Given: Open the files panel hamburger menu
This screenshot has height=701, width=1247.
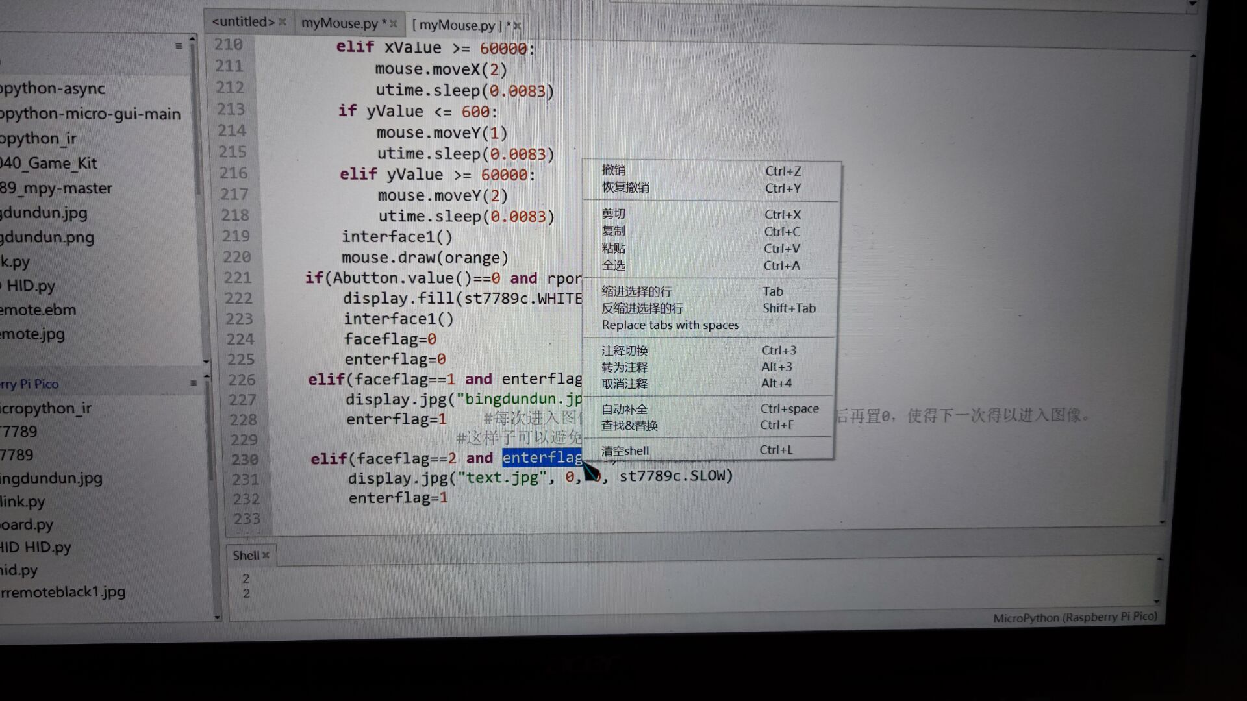Looking at the screenshot, I should [179, 46].
